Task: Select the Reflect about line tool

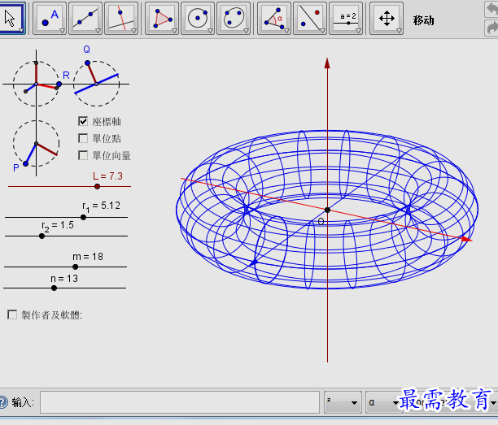Action: 311,18
